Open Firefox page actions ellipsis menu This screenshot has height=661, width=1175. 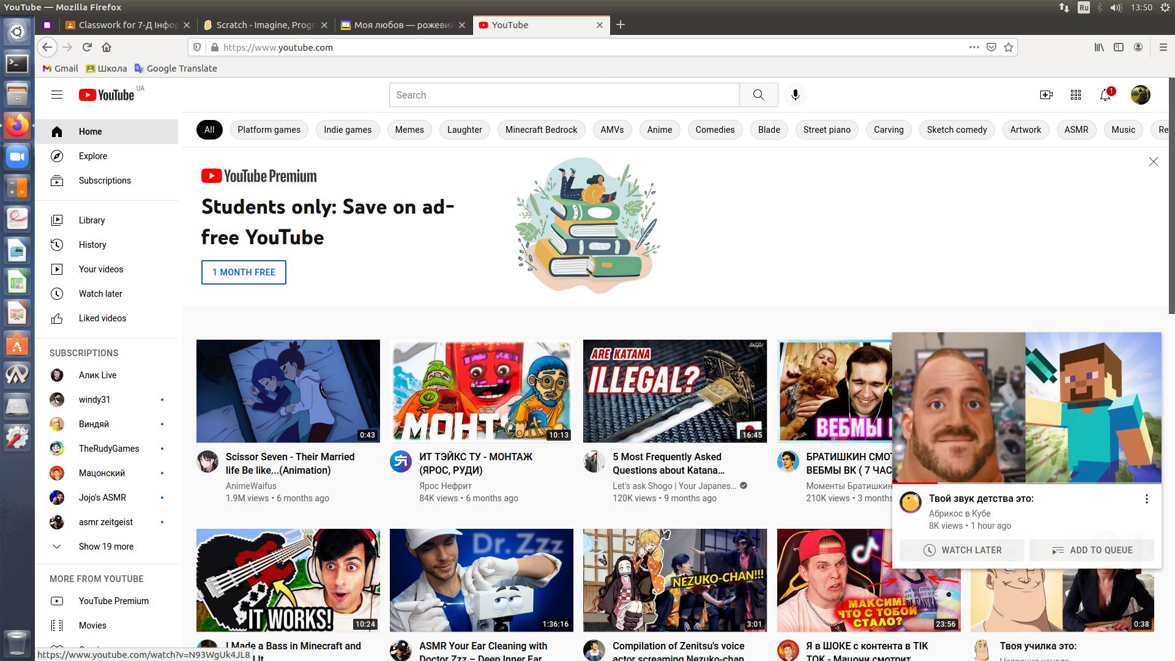(x=974, y=47)
